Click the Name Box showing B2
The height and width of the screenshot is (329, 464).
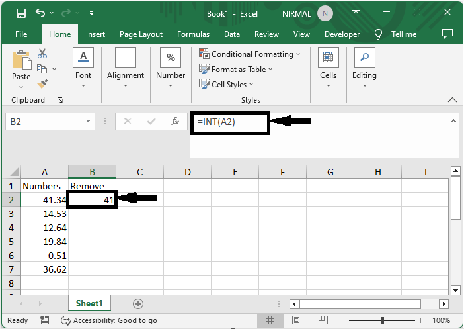(44, 122)
